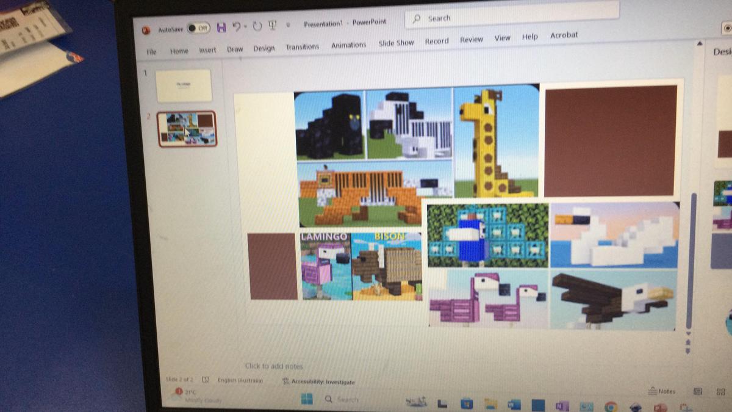Click the Undo arrow icon
Image resolution: width=732 pixels, height=412 pixels.
pos(237,27)
